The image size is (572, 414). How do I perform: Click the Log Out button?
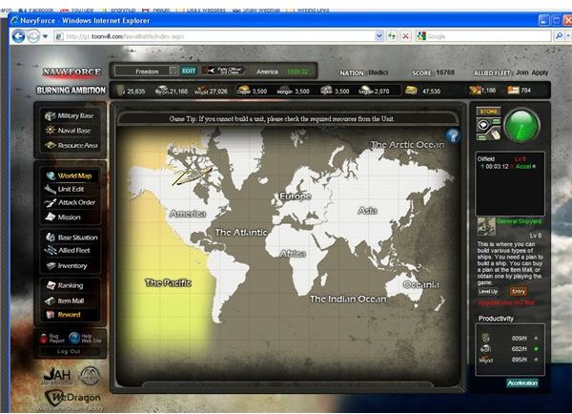69,351
